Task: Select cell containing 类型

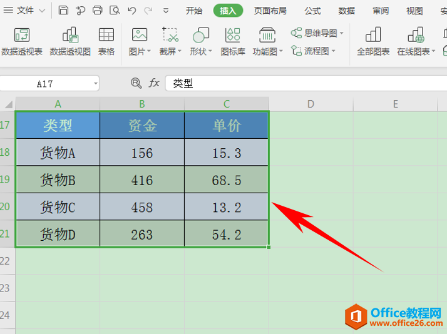Action: tap(58, 125)
